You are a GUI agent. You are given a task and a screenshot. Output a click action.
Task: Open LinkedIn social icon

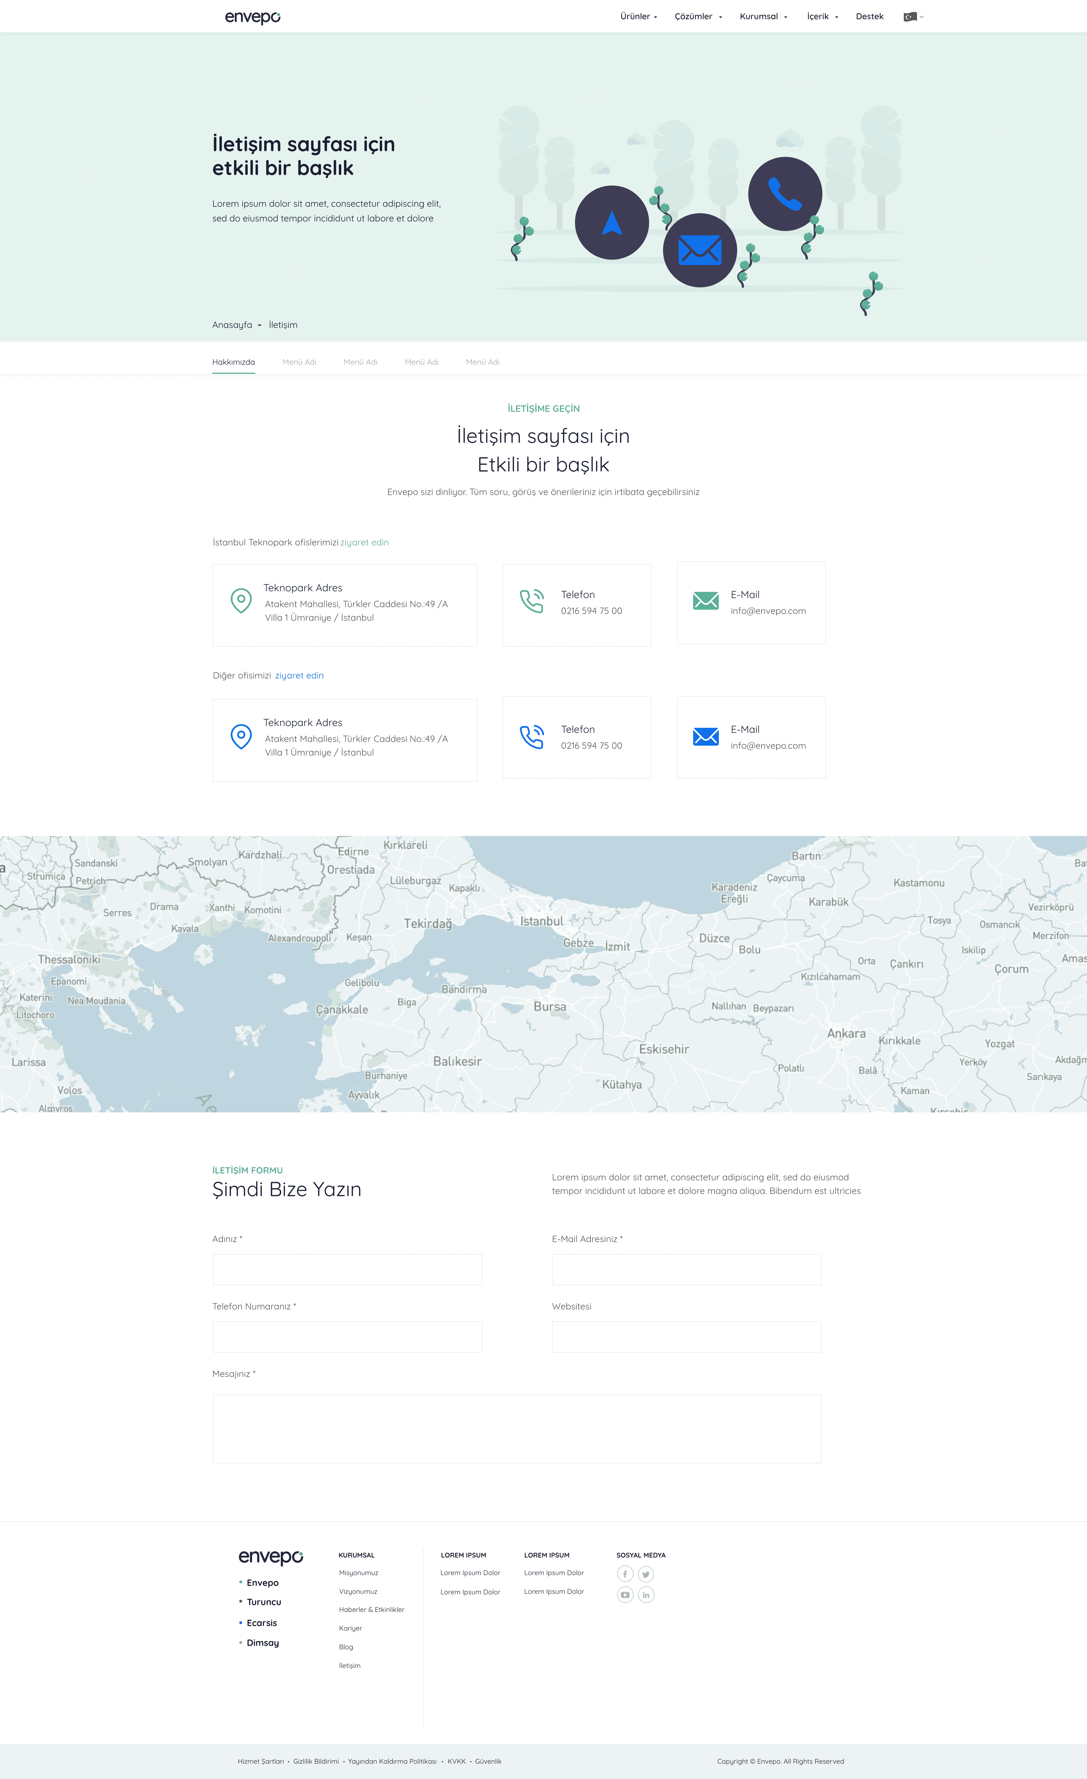point(646,1595)
